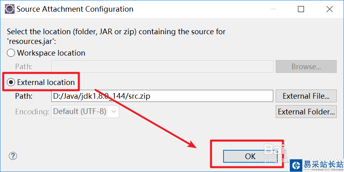Click the greyed-out Browse... button
The height and width of the screenshot is (172, 344).
(x=306, y=66)
